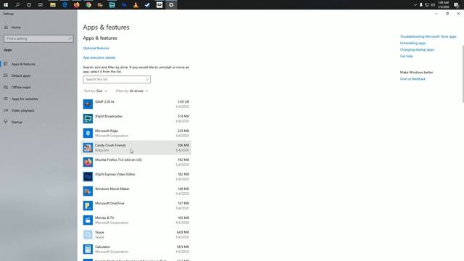This screenshot has height=261, width=464.
Task: Open the Action Center notifications
Action: [x=456, y=5]
